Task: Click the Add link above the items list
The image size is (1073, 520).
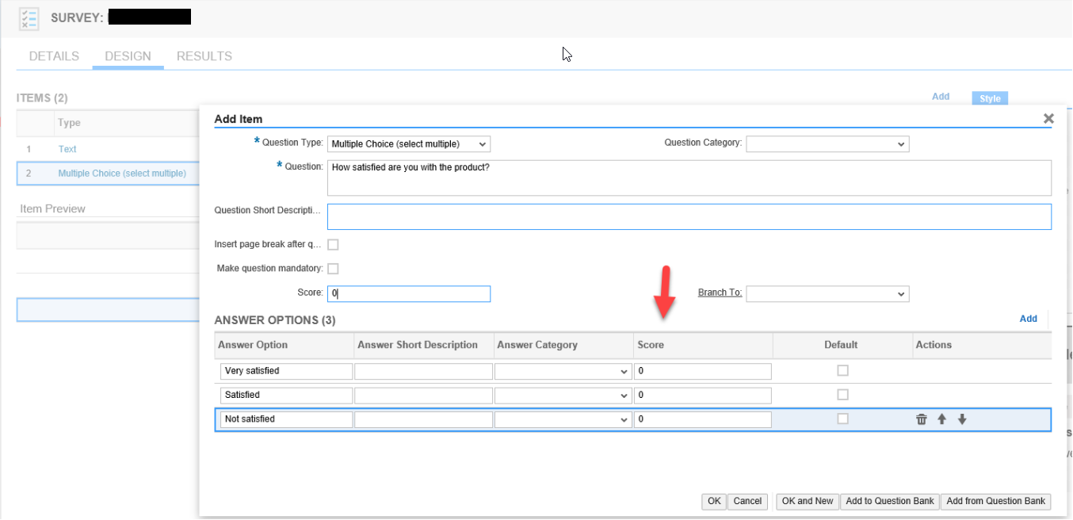Action: point(941,97)
